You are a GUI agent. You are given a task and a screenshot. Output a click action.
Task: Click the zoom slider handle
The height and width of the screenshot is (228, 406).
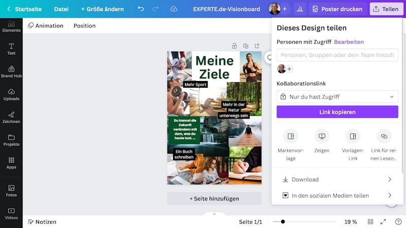(283, 222)
